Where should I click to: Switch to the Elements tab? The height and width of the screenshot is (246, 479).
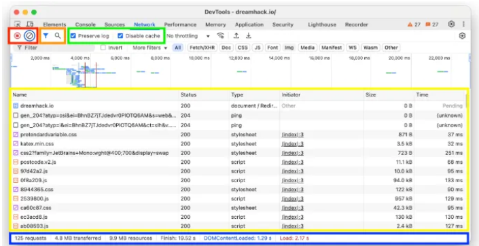click(x=54, y=24)
